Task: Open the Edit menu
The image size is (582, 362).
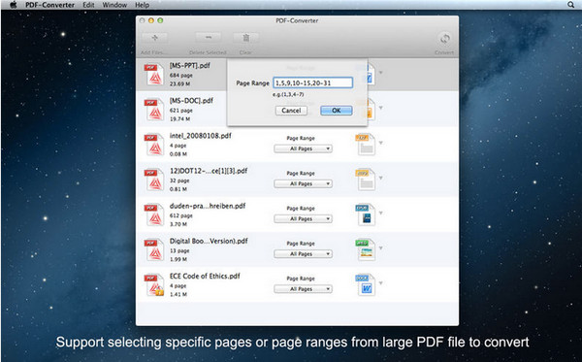Action: pos(88,5)
